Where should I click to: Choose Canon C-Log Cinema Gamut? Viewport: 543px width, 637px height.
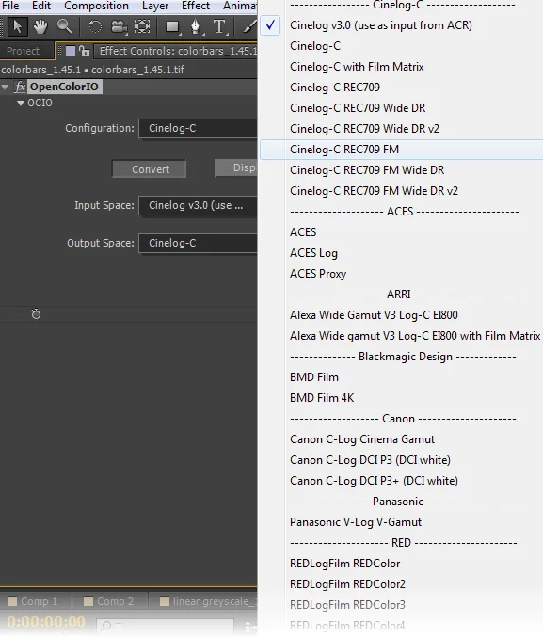362,439
